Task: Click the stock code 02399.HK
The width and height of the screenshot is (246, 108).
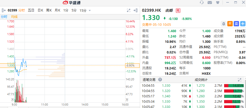Action: coord(152,10)
